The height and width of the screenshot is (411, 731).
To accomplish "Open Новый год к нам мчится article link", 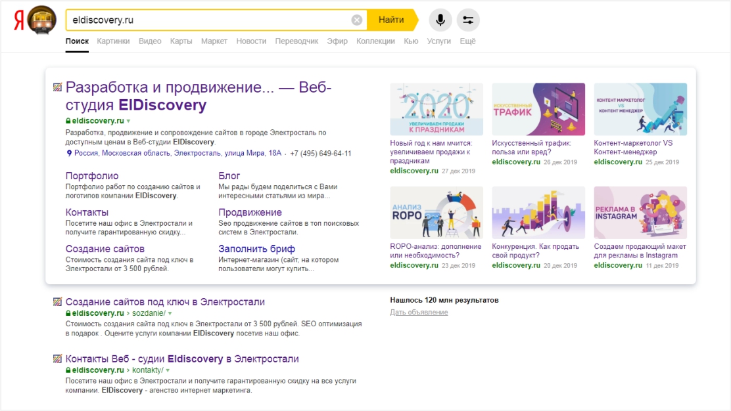I will coord(431,152).
